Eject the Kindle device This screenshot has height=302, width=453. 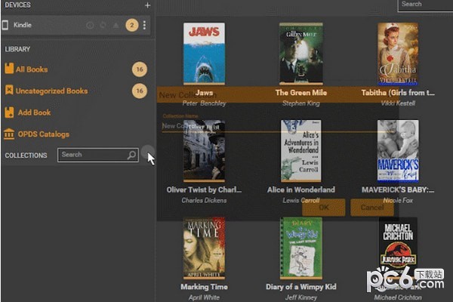click(x=116, y=26)
